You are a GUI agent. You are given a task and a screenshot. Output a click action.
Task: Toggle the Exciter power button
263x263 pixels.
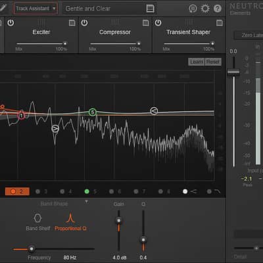[x=11, y=22]
